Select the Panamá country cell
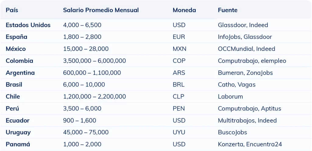Screen dimensions: 312x151 [x=18, y=144]
